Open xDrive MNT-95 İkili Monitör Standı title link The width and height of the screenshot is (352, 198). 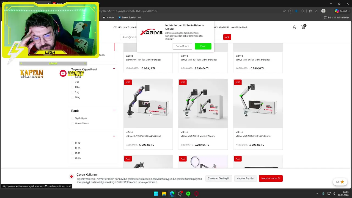(x=253, y=60)
